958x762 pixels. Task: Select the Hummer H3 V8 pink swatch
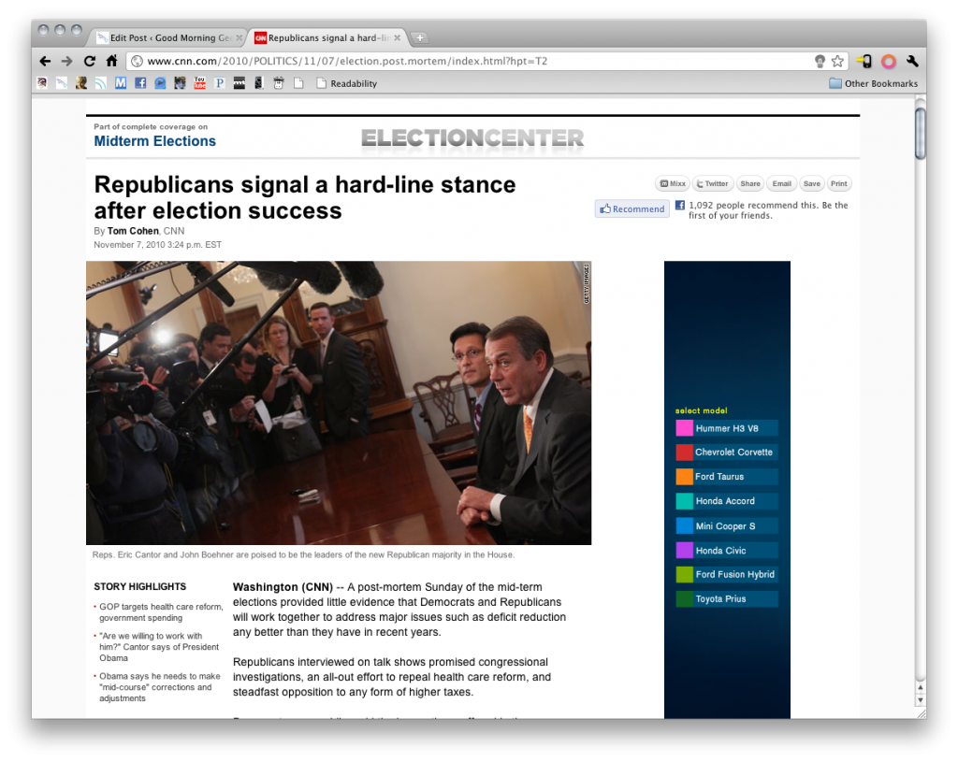(684, 428)
